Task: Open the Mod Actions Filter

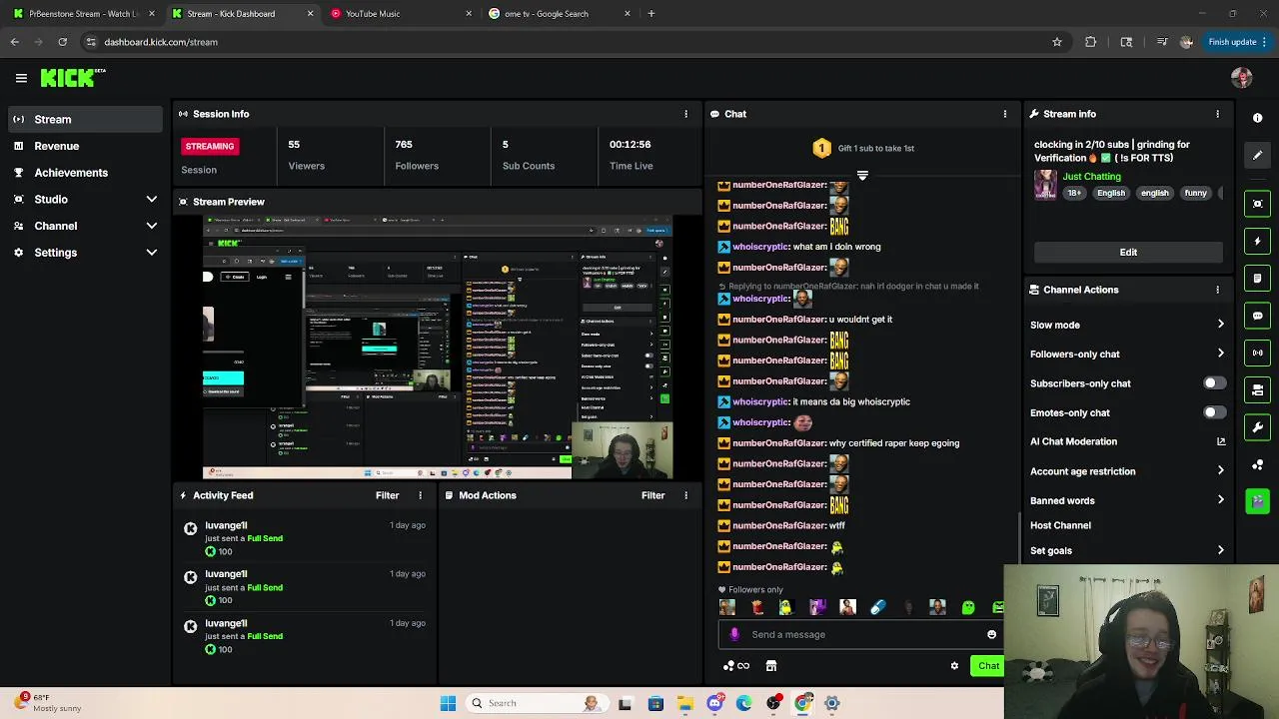Action: click(652, 495)
